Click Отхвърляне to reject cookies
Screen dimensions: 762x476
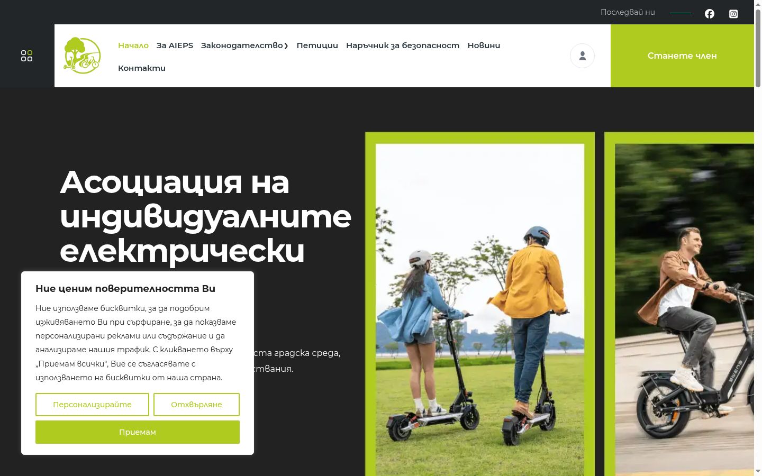[196, 405]
